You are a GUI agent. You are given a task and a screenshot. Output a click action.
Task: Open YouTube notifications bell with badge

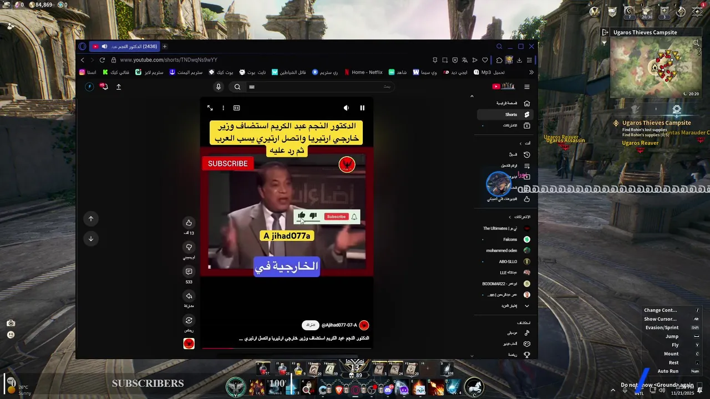104,86
